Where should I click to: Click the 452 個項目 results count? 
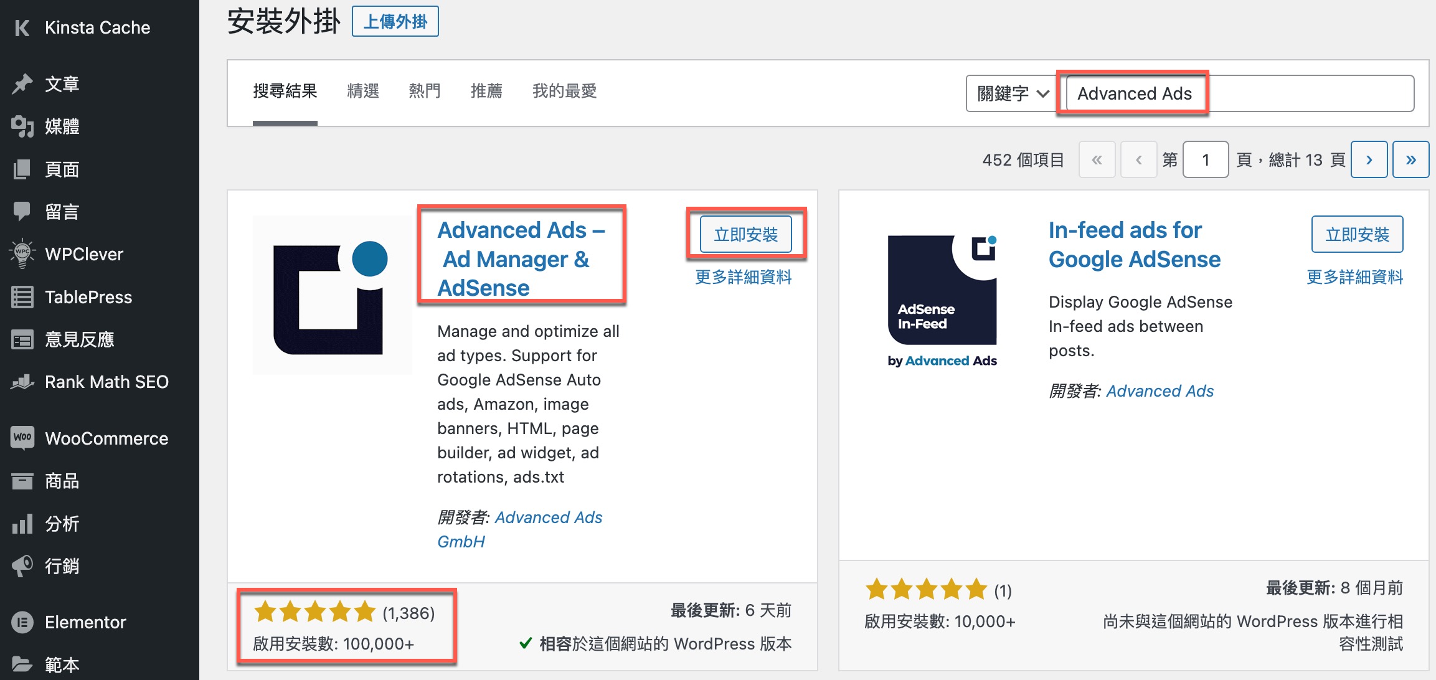pyautogui.click(x=1023, y=160)
